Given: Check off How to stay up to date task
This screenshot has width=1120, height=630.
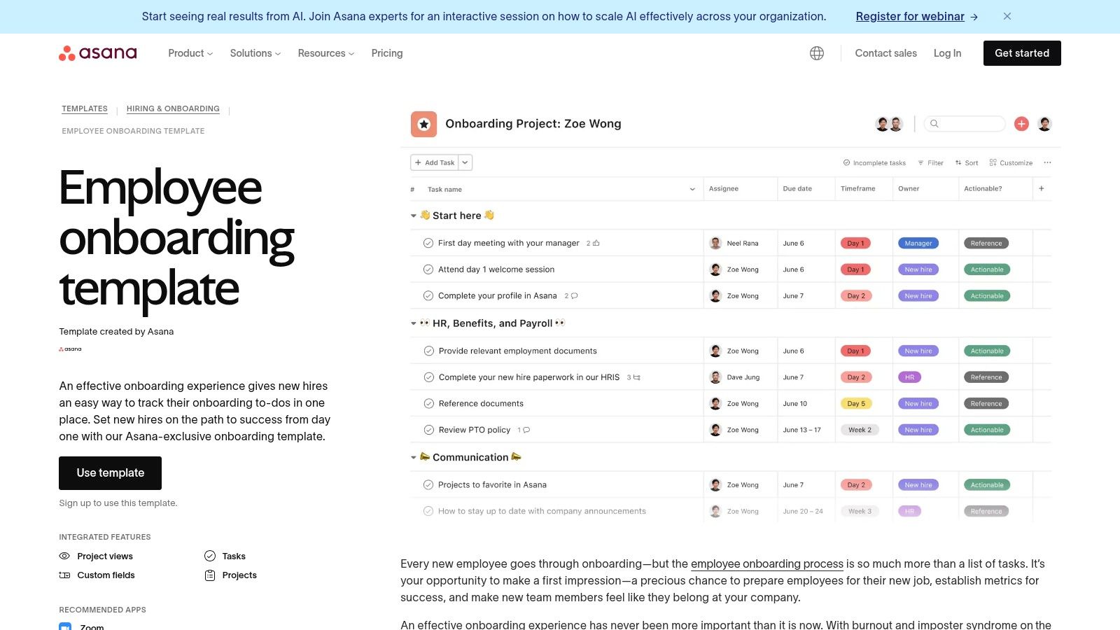Looking at the screenshot, I should point(428,511).
